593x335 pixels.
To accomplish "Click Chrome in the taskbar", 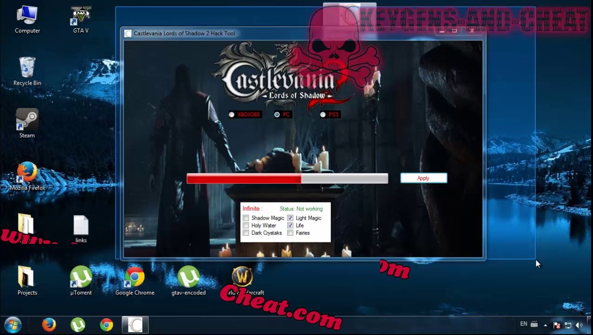I will click(106, 324).
